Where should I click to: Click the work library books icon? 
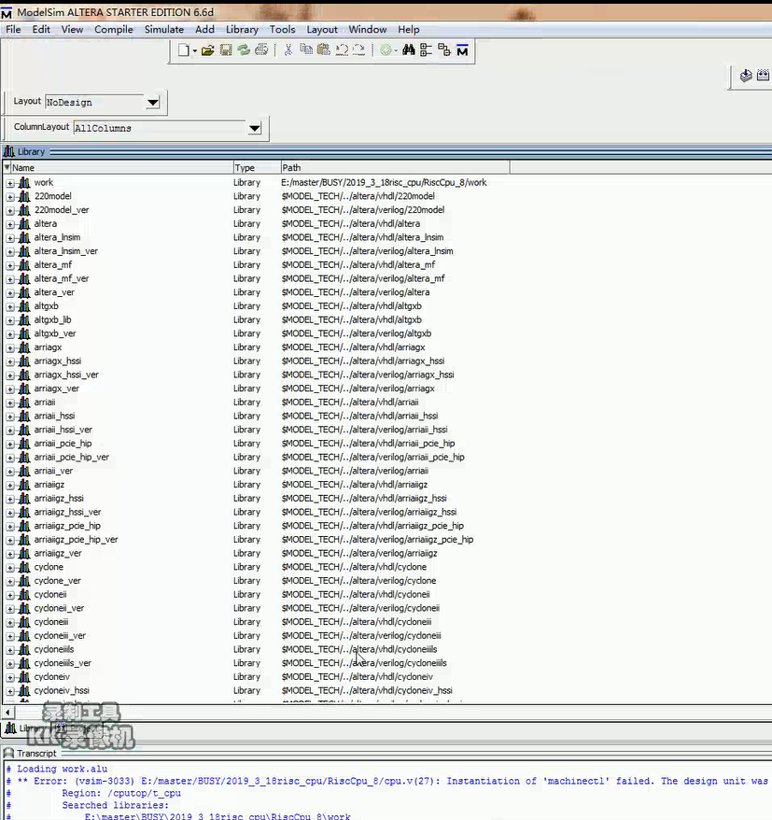point(24,182)
